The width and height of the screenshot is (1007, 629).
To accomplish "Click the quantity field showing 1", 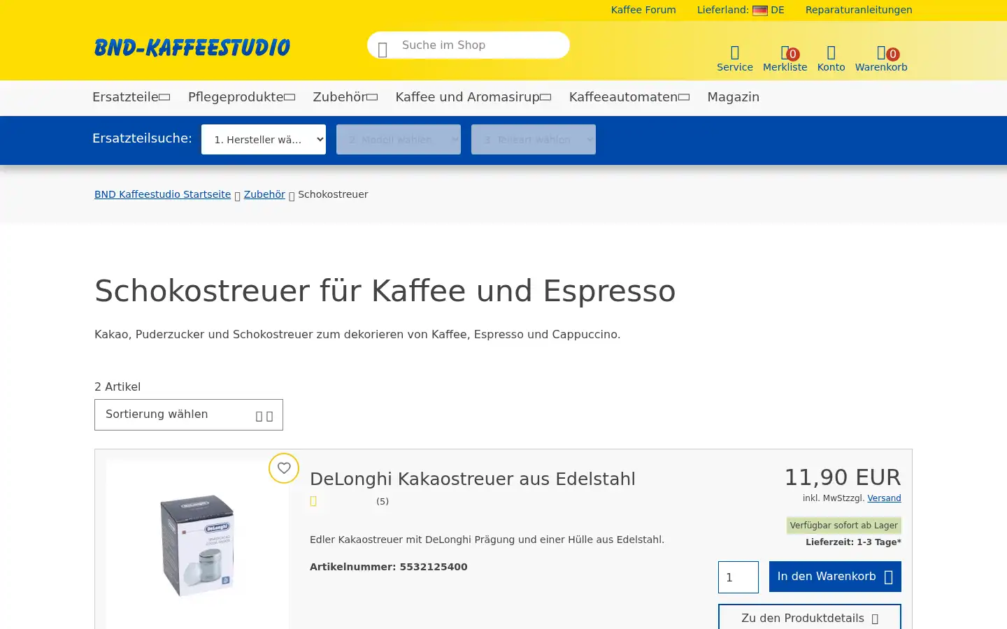I will coord(738,577).
